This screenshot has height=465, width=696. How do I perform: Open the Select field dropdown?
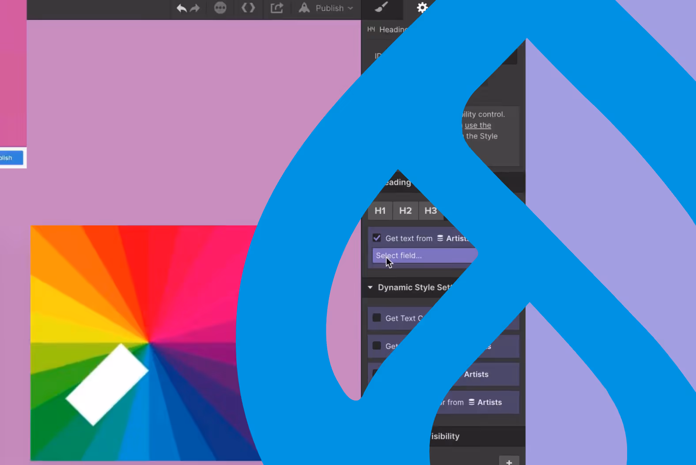pyautogui.click(x=425, y=255)
